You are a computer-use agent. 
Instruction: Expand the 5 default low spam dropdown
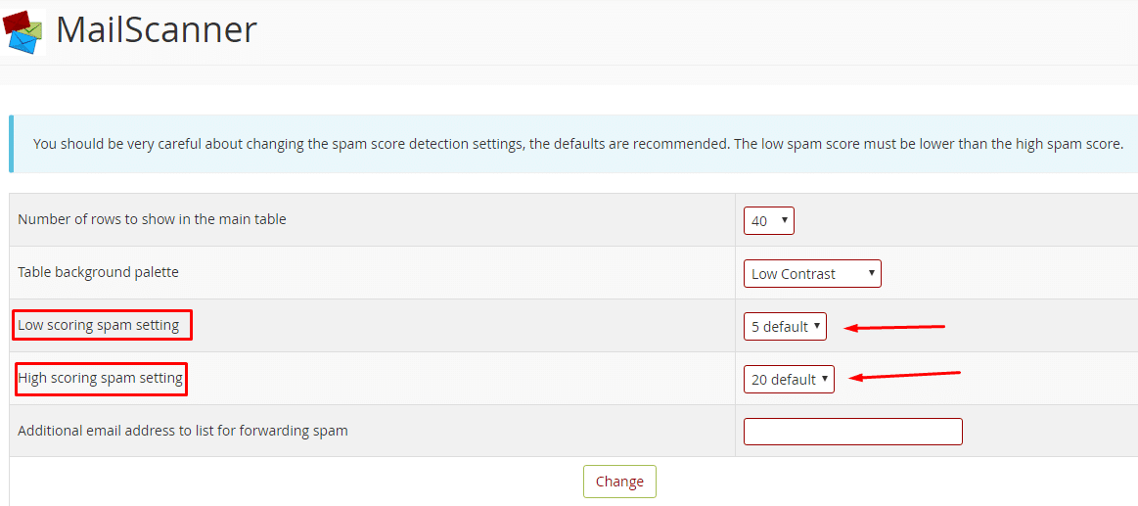tap(785, 326)
